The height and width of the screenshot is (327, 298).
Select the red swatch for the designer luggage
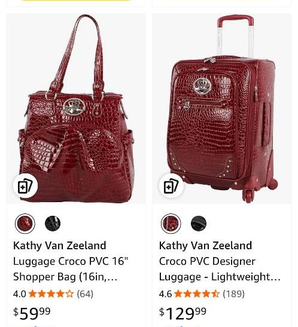click(171, 224)
